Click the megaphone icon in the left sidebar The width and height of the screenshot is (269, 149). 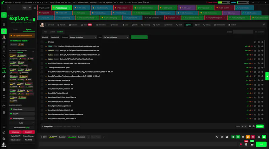[x=4, y=76]
